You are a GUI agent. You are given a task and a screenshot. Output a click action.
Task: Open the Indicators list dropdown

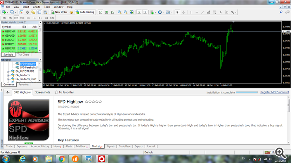pyautogui.click(x=153, y=12)
